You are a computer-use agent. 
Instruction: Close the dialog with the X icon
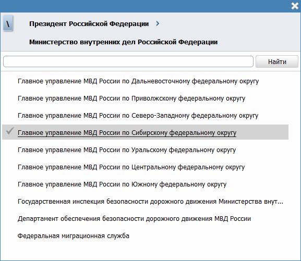[x=295, y=6]
